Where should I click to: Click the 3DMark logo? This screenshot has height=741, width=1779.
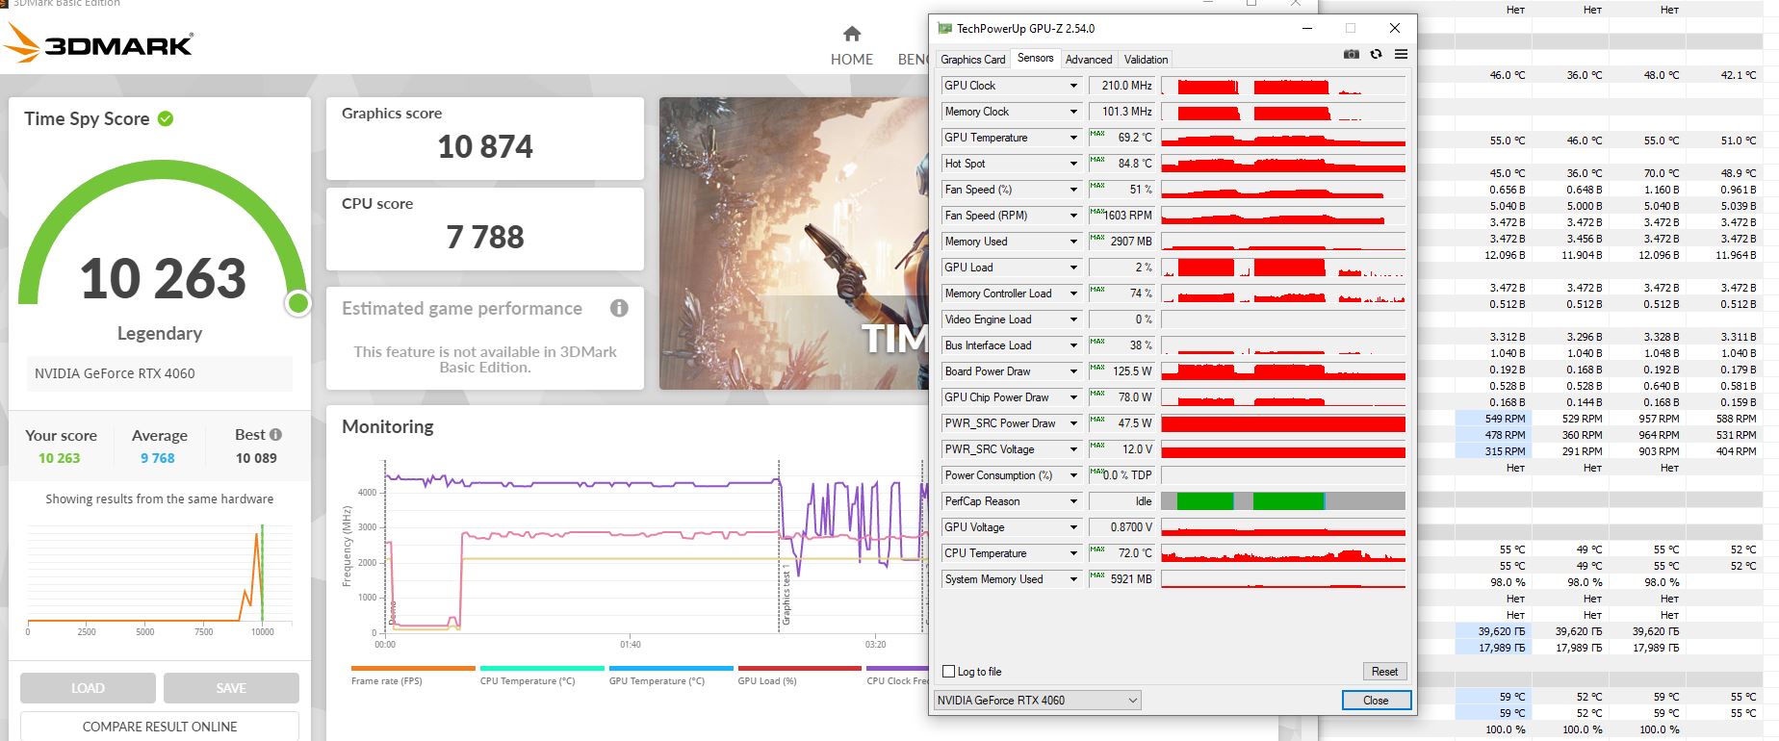[x=99, y=44]
